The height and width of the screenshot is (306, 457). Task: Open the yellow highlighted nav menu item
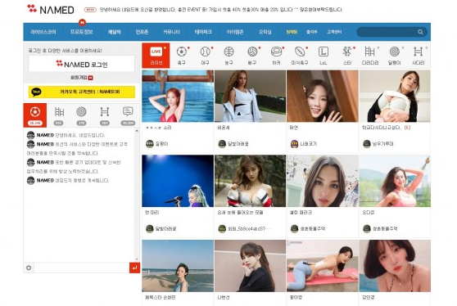coord(292,32)
